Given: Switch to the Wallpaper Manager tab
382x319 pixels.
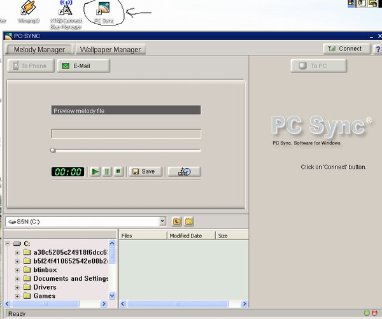Looking at the screenshot, I should (x=110, y=50).
